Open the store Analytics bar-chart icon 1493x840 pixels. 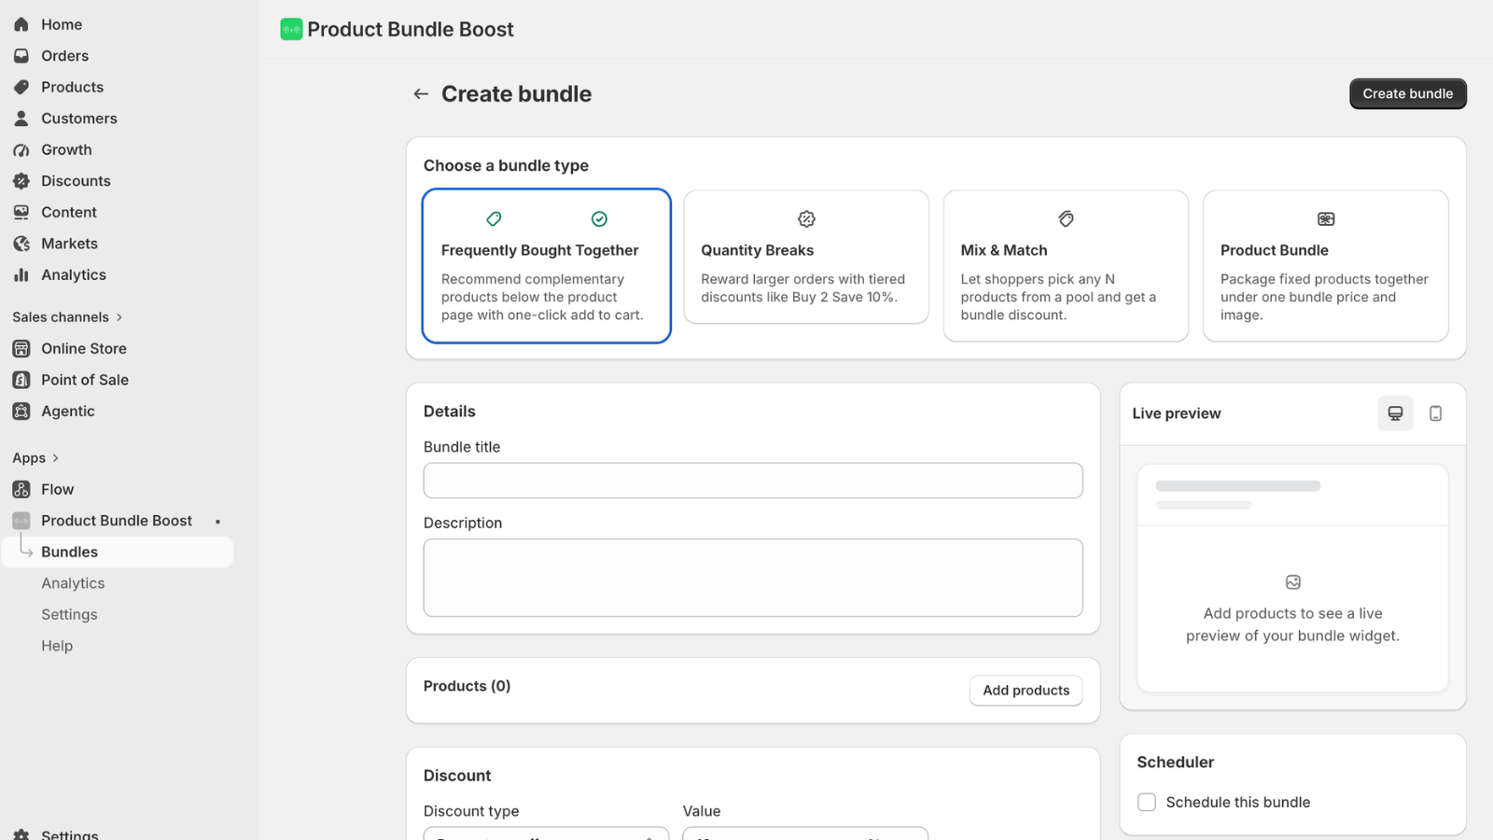coord(21,274)
